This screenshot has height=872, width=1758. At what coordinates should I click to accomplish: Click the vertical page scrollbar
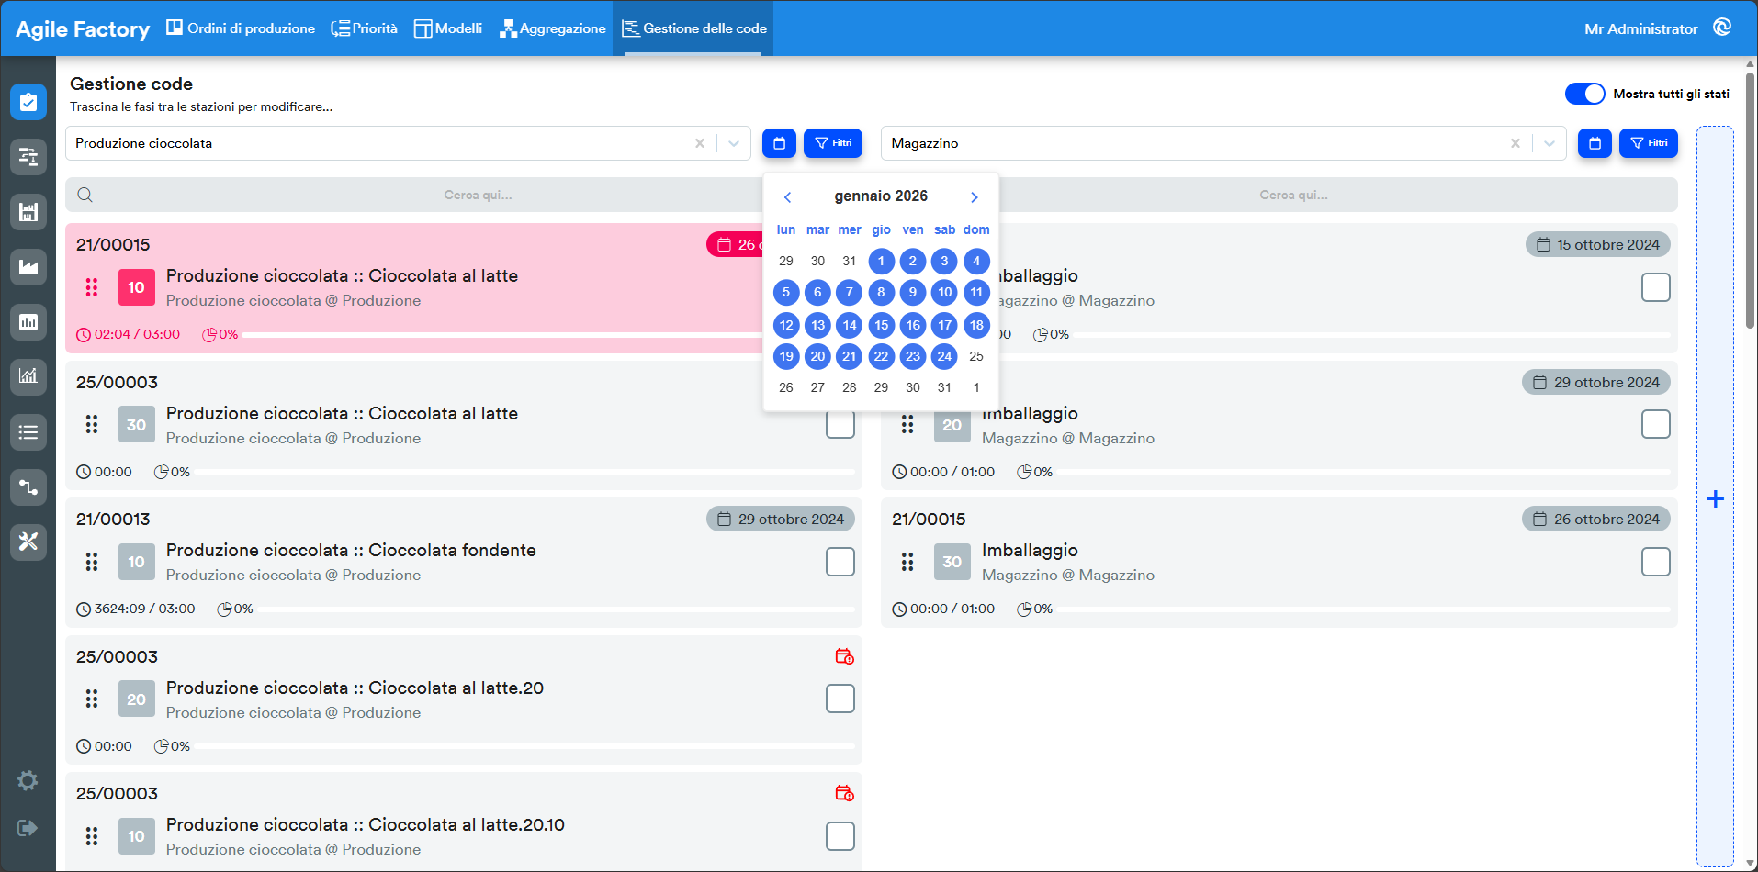[1751, 199]
